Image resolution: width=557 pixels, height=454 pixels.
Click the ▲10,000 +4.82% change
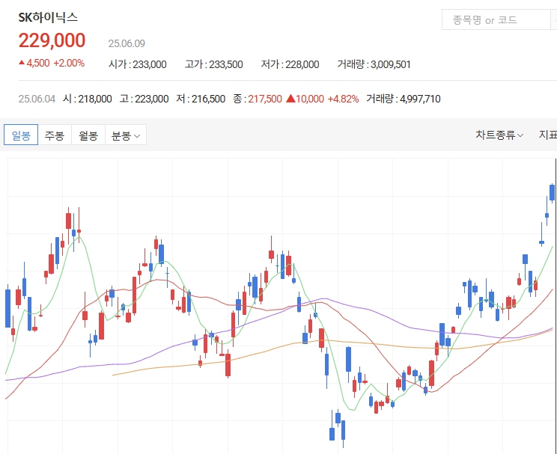(322, 99)
